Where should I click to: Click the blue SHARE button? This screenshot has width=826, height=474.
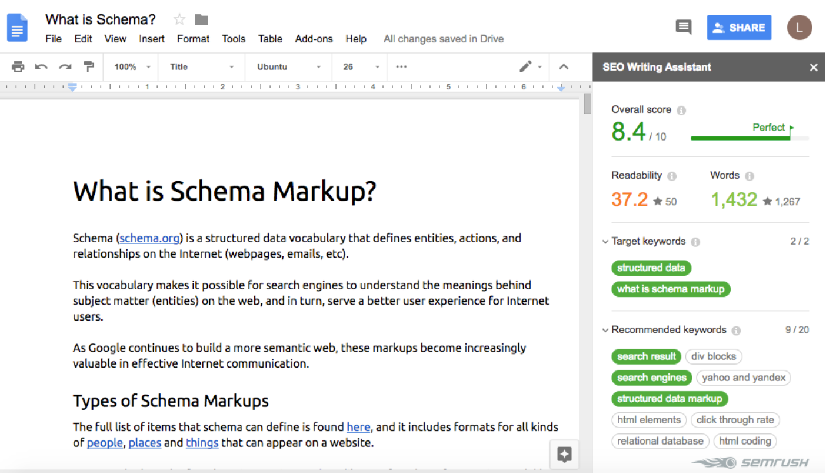[x=739, y=28]
